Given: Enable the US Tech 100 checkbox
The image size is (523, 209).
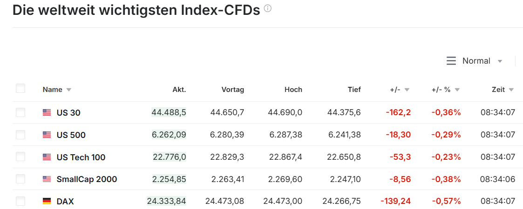Looking at the screenshot, I should [20, 157].
